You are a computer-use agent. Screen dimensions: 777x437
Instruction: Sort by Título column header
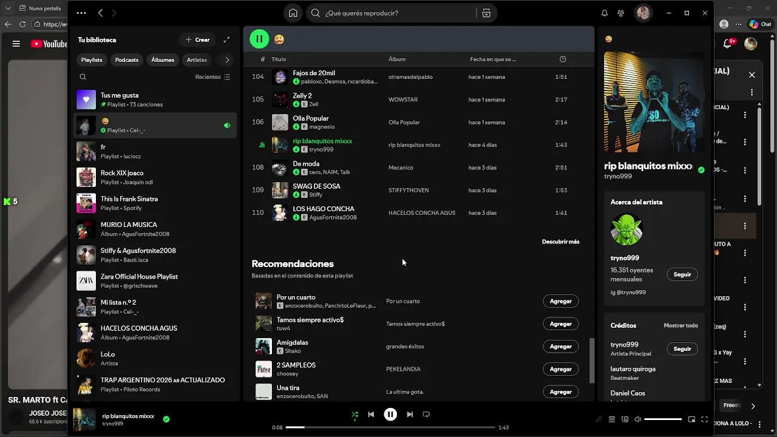279,59
